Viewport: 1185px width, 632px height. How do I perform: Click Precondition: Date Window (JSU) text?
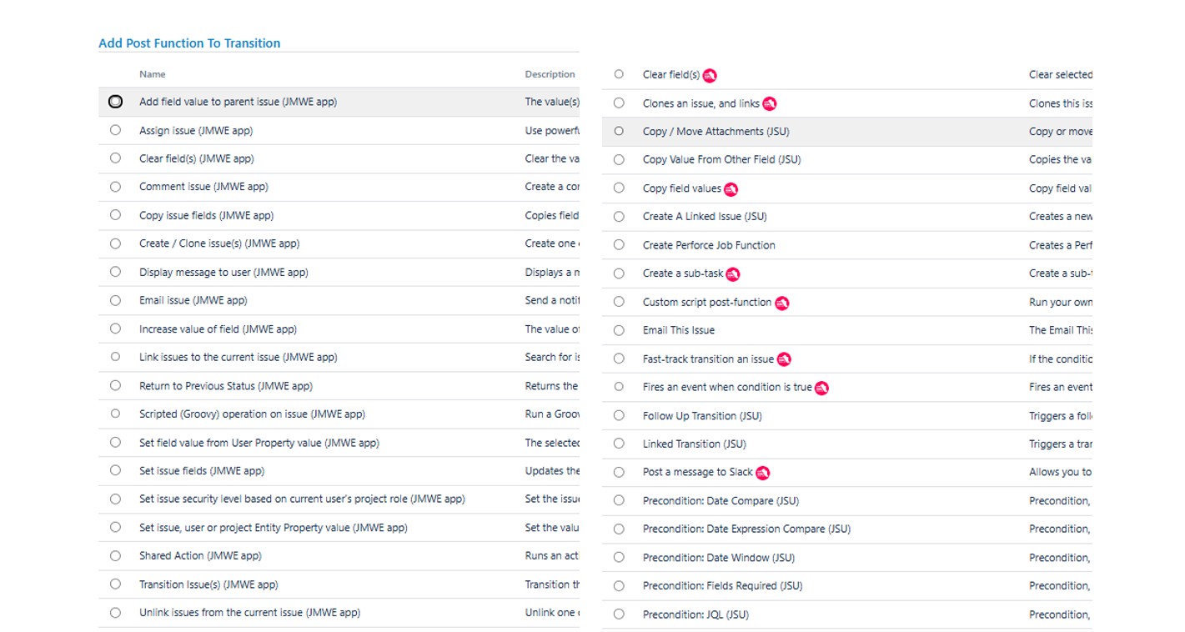pos(719,558)
